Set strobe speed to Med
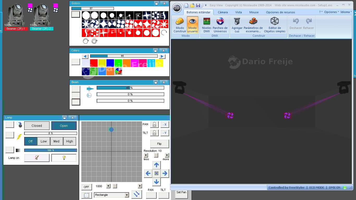This screenshot has height=200, width=356. click(x=56, y=141)
